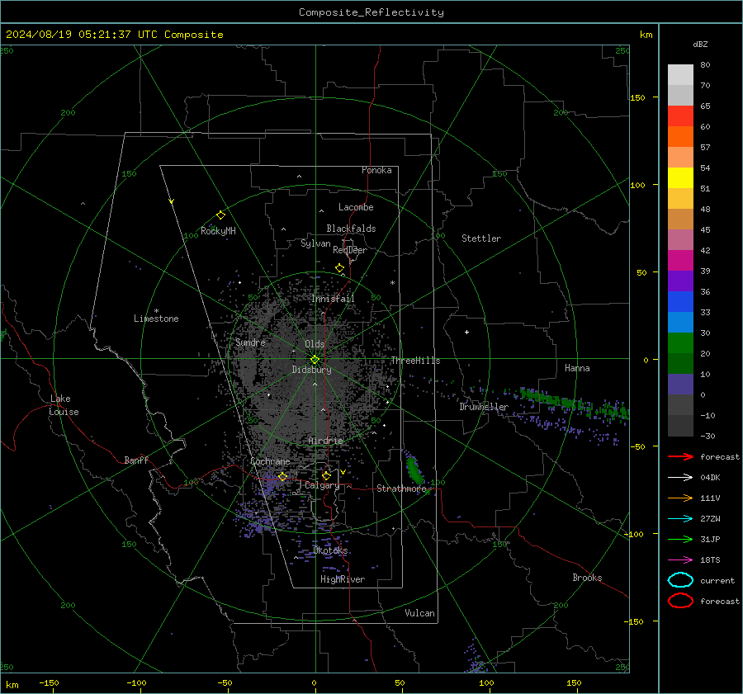The image size is (743, 694).
Task: Click the bright green 30-20 dBZ swatch
Action: [680, 343]
